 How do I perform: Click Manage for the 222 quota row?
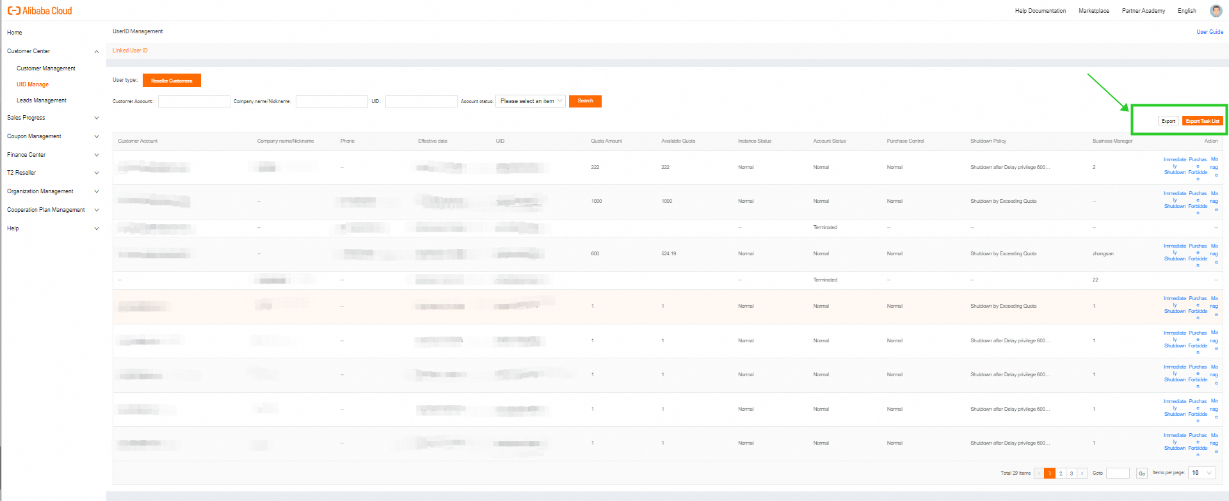(x=1214, y=167)
